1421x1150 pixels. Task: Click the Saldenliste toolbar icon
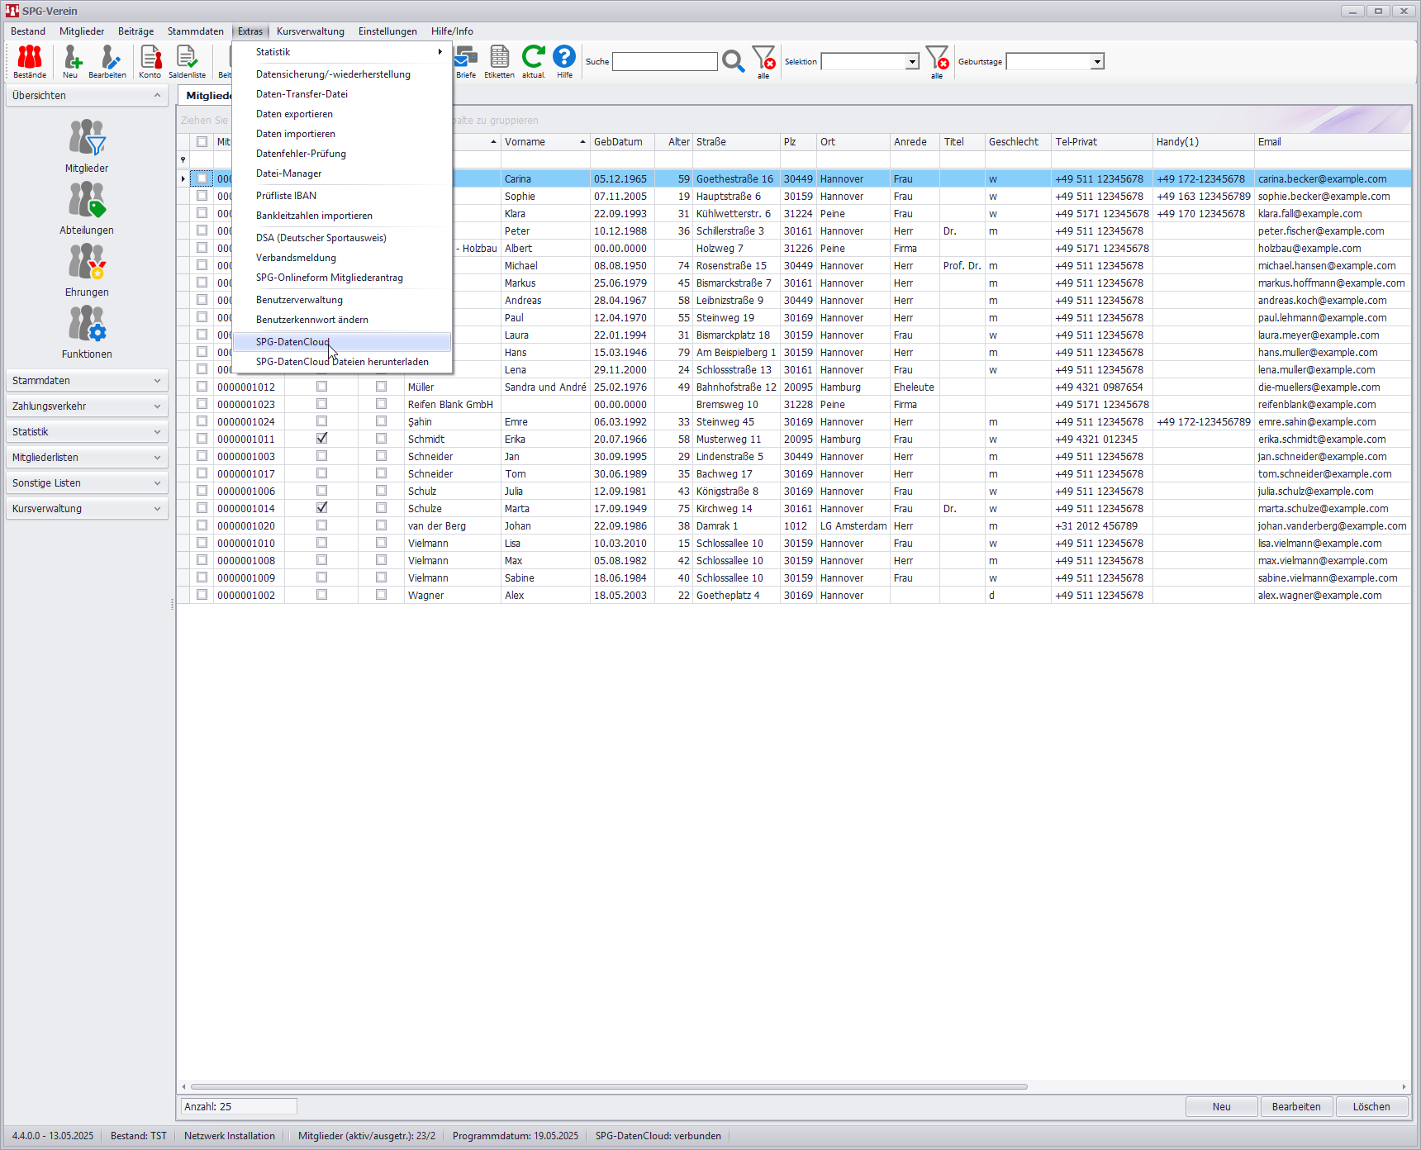tap(188, 61)
